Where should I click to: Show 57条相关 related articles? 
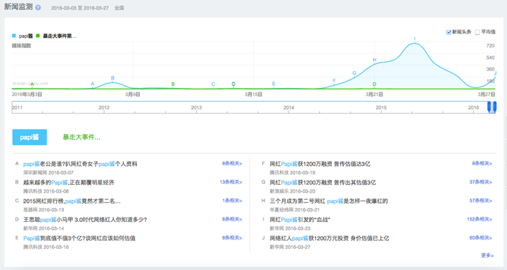coord(481,201)
